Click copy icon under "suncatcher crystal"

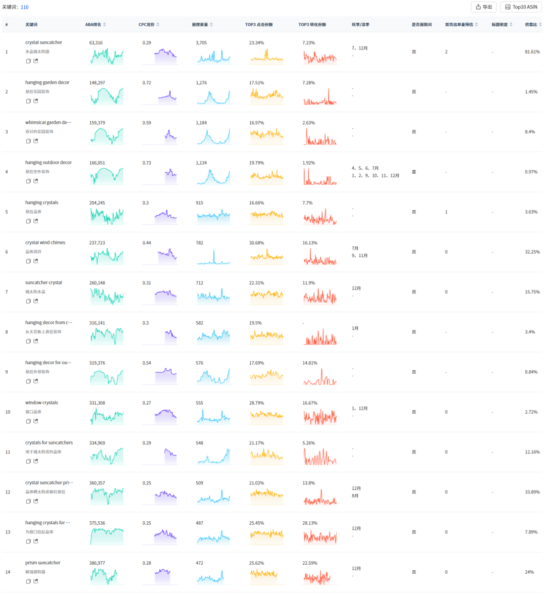click(x=28, y=301)
